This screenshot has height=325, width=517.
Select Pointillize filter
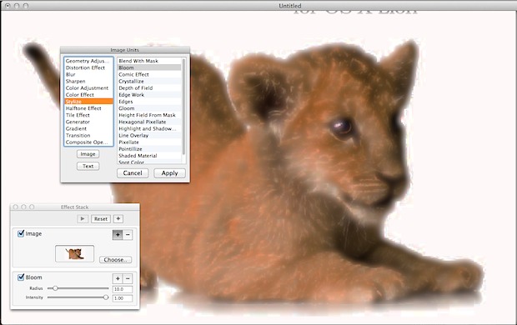pyautogui.click(x=149, y=149)
